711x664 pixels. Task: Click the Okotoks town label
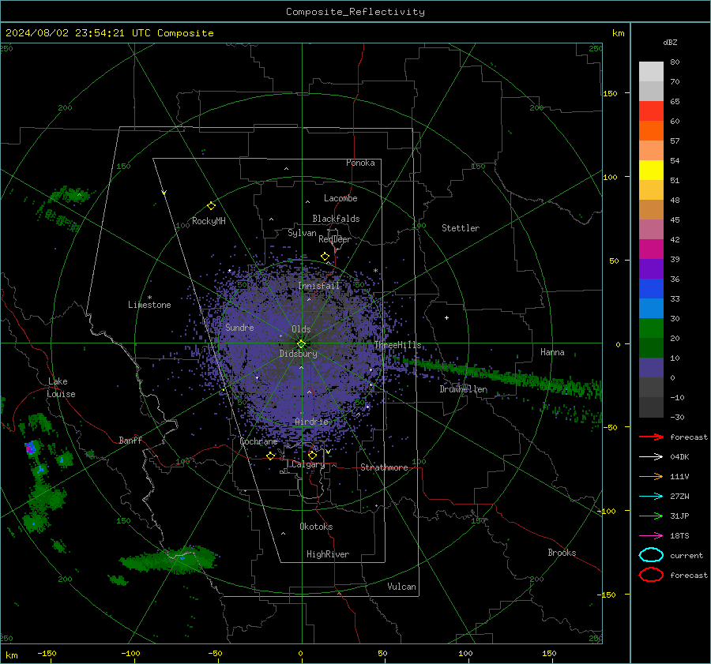pos(316,527)
